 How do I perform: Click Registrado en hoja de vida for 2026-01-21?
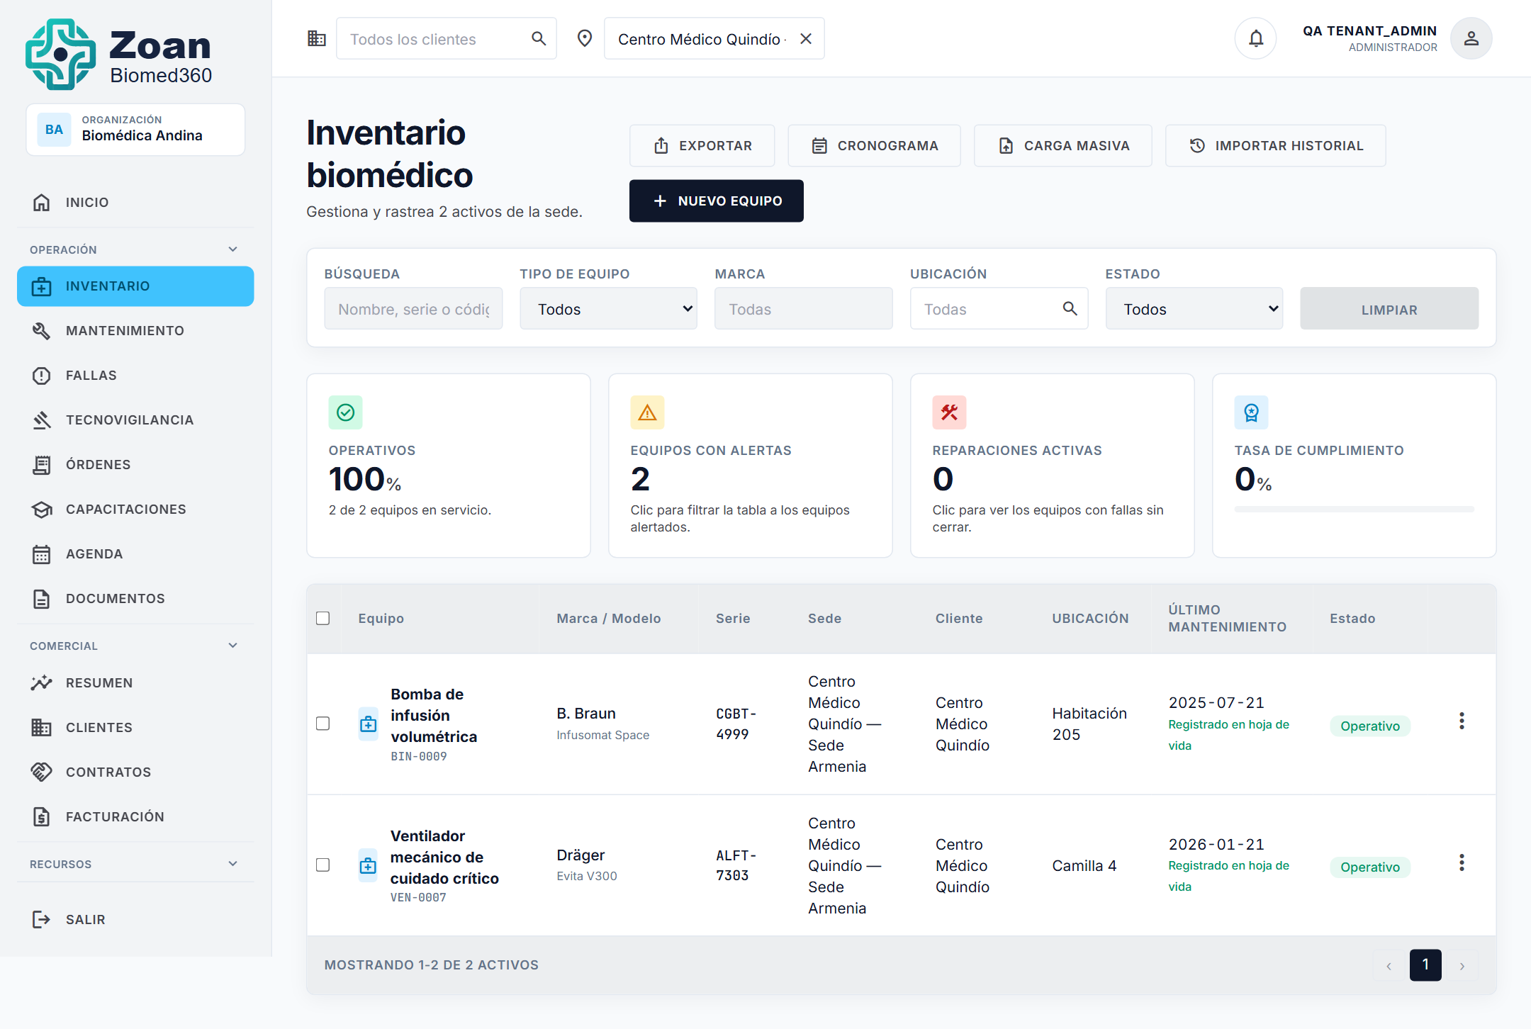click(1228, 876)
